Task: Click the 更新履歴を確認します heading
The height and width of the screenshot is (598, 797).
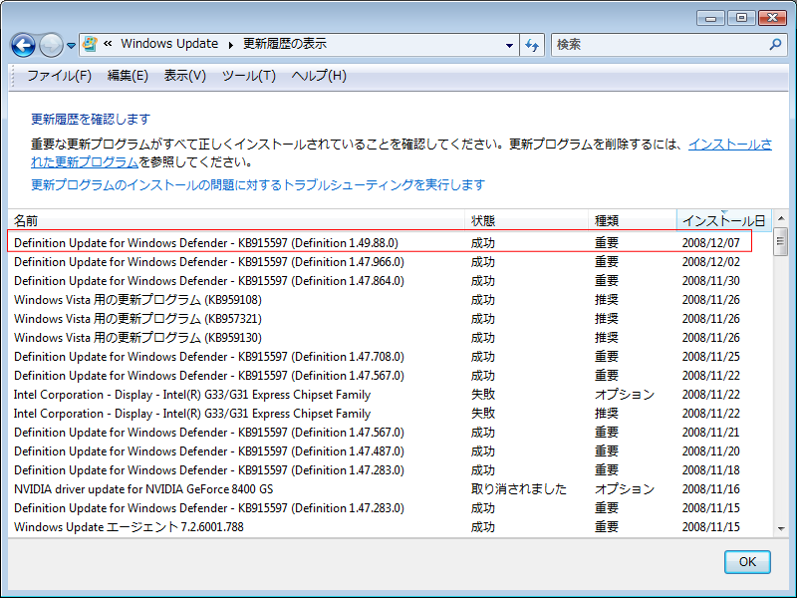Action: click(x=91, y=119)
